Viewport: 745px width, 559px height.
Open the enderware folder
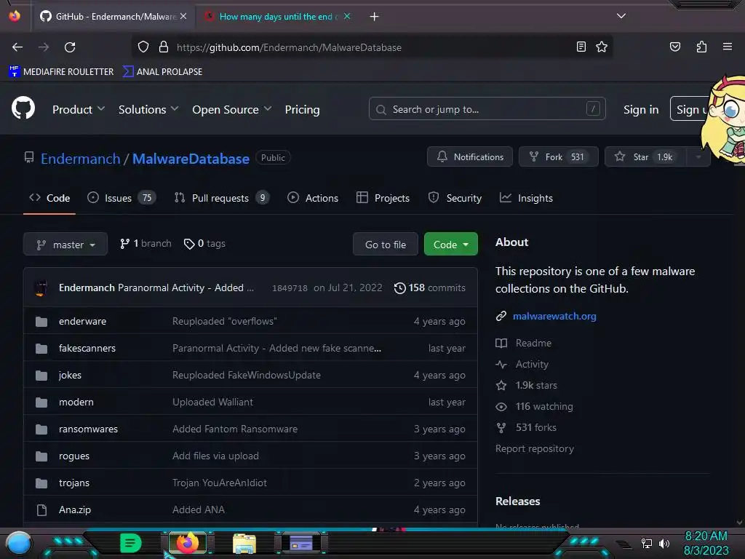(83, 321)
